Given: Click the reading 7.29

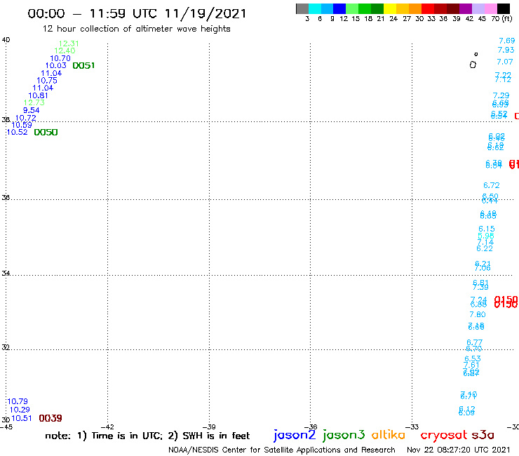Looking at the screenshot, I should [x=501, y=95].
